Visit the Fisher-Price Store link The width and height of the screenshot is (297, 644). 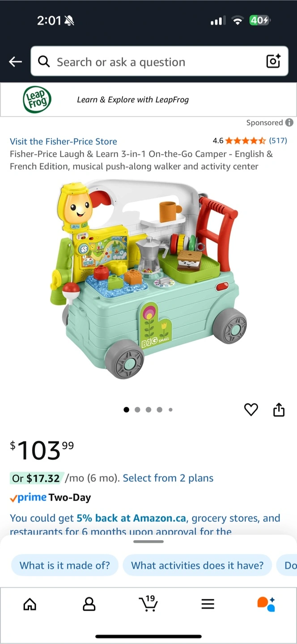coord(64,141)
